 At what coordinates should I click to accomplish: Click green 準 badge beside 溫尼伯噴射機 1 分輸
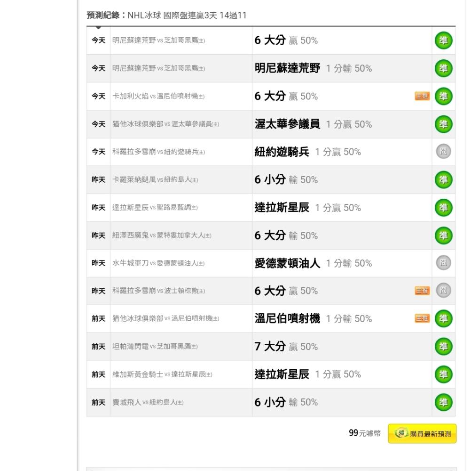point(443,318)
